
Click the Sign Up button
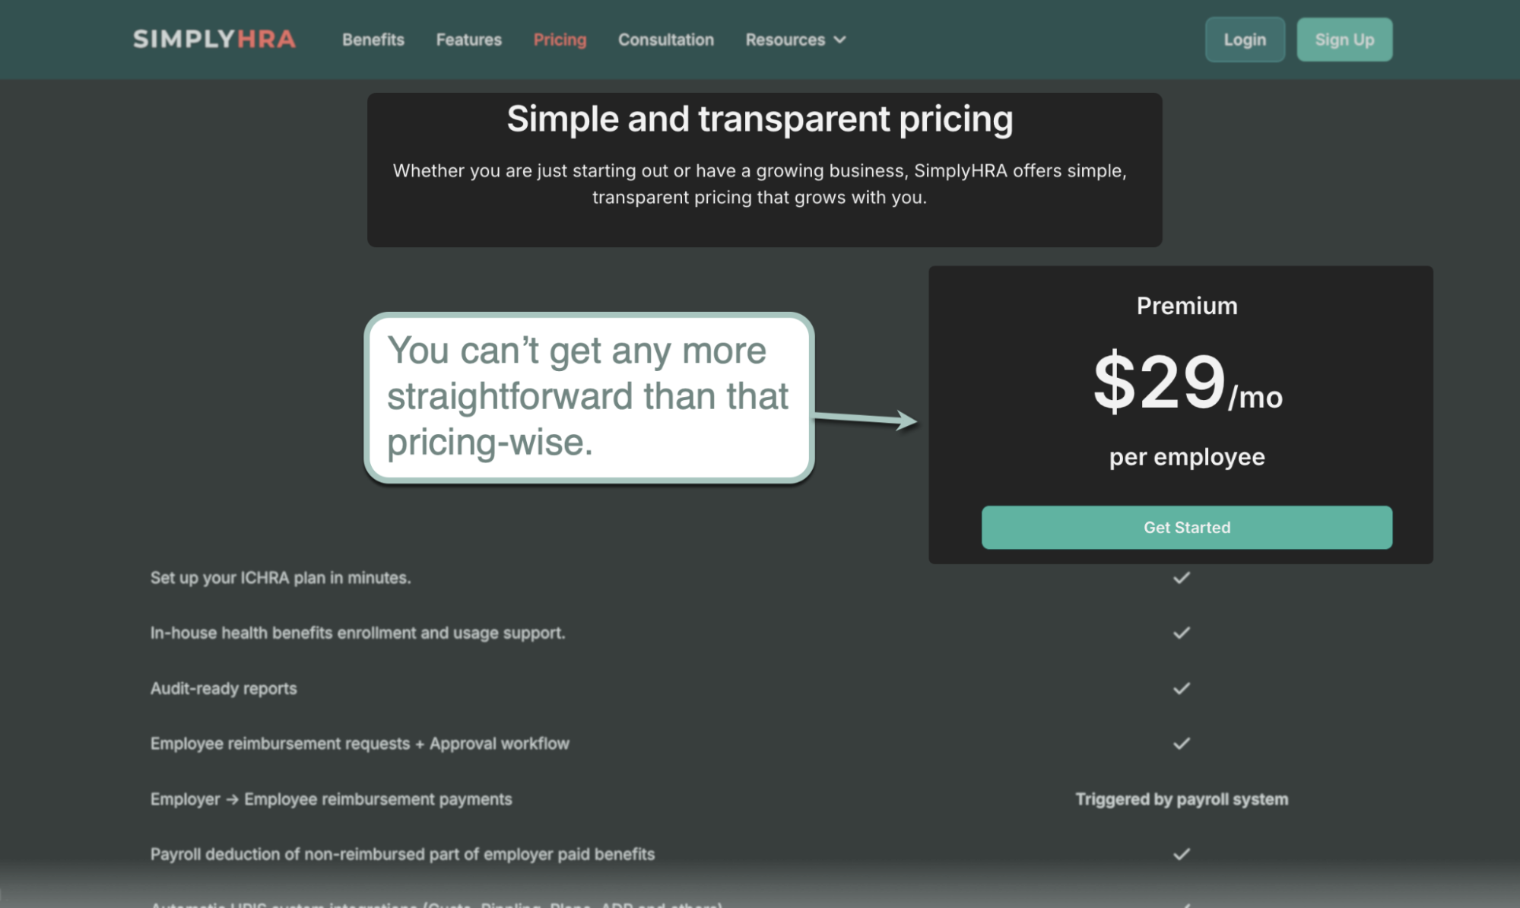[x=1344, y=40]
